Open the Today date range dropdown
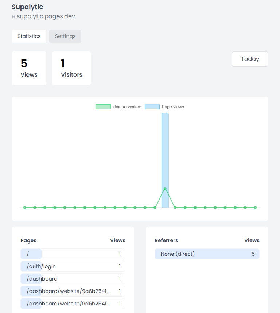This screenshot has width=280, height=313. click(250, 59)
